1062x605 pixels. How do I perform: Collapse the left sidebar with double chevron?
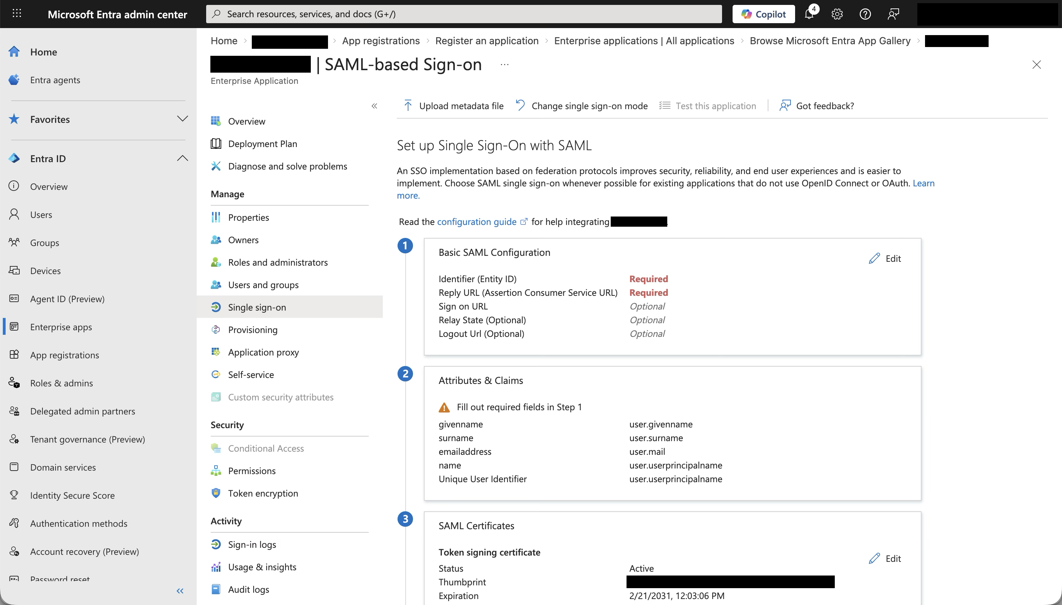coord(180,591)
